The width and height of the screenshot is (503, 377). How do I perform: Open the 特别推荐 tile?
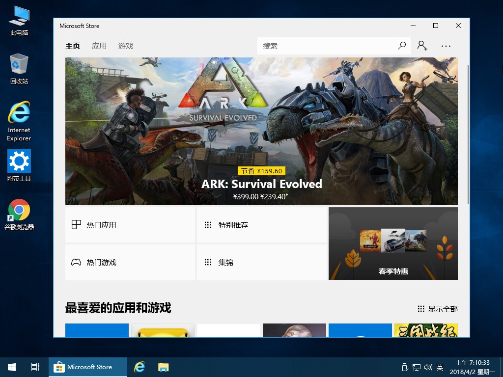pos(262,225)
